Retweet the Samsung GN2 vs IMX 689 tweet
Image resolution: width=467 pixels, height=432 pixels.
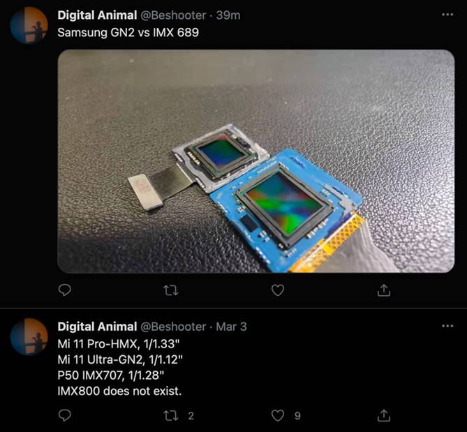(170, 290)
